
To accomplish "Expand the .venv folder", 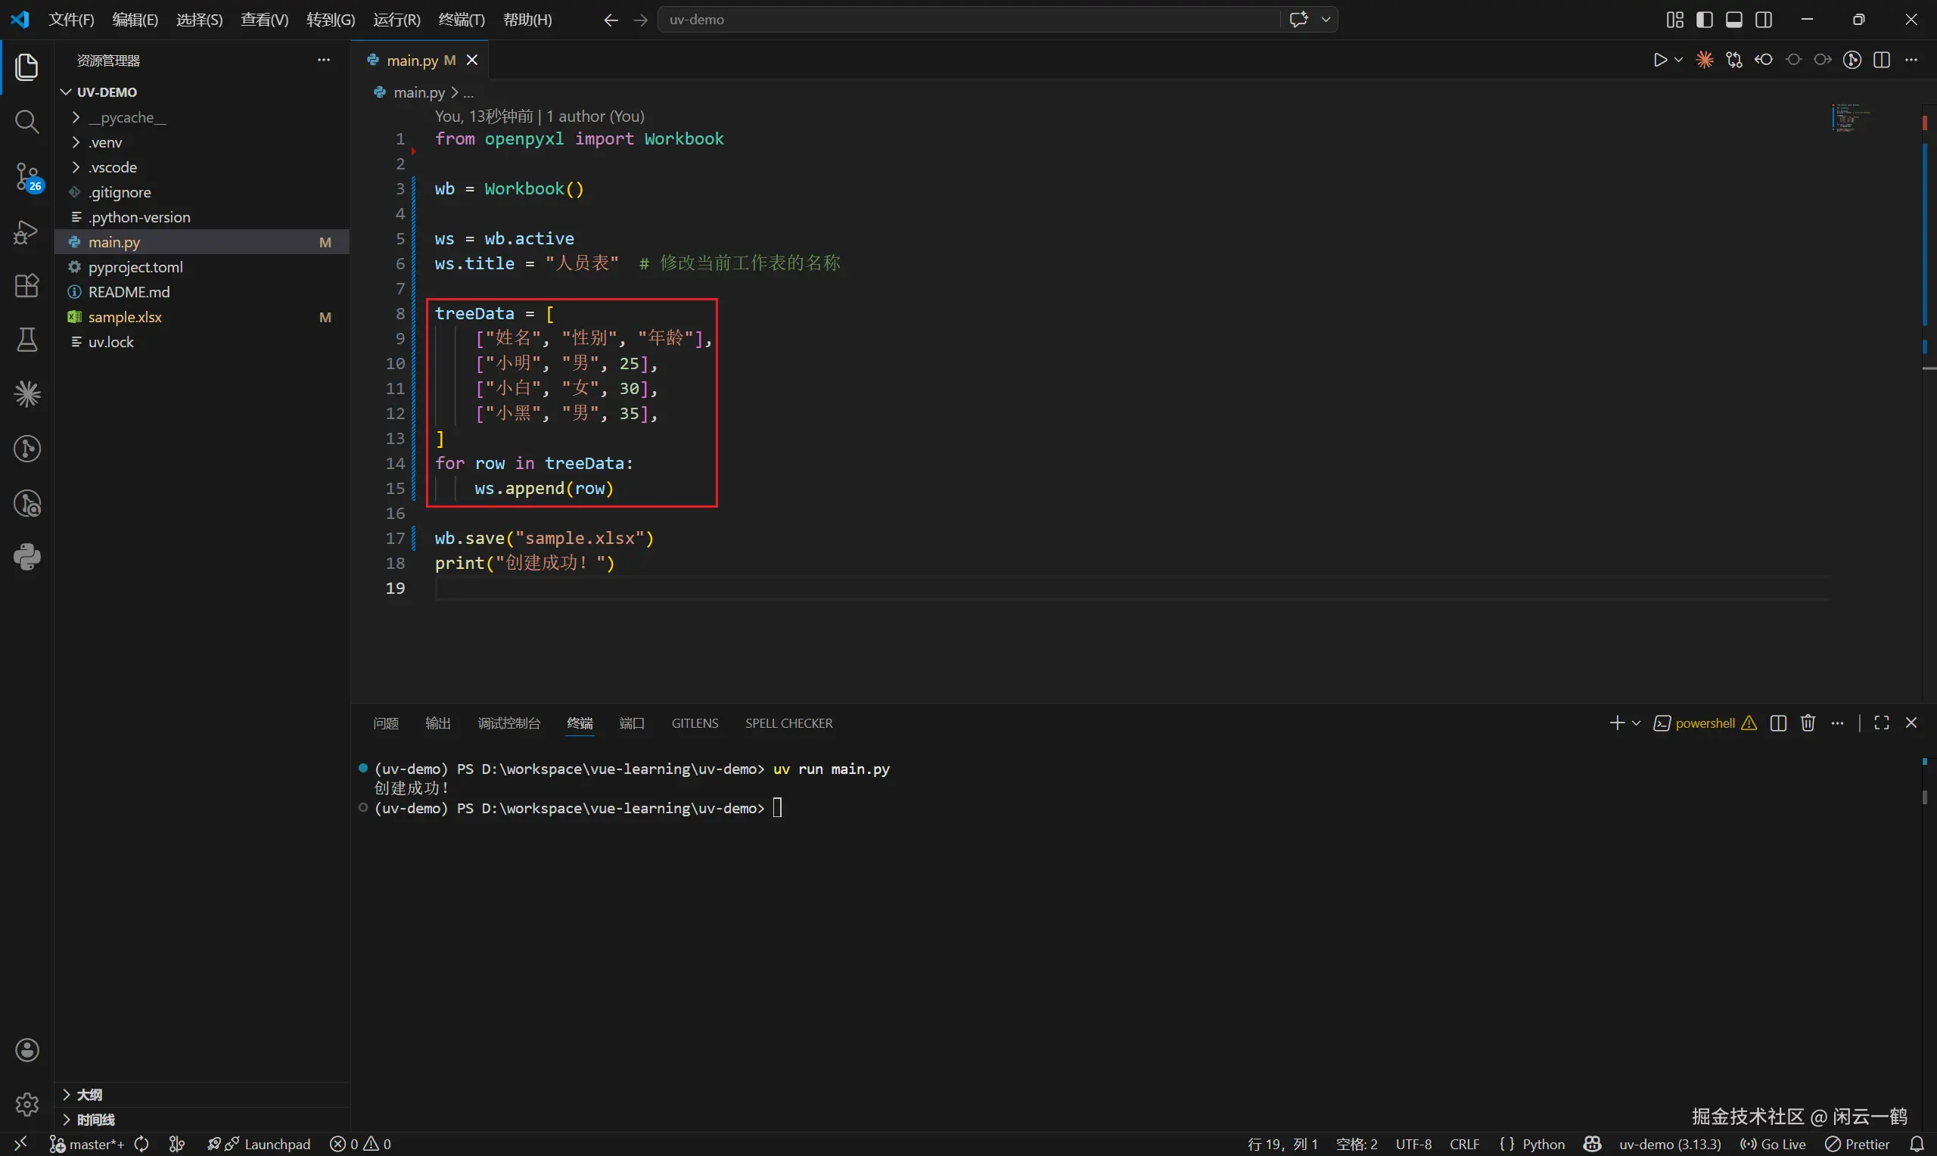I will (105, 142).
